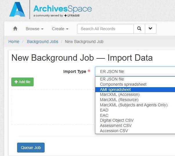Choose EAD import type

click(x=104, y=110)
